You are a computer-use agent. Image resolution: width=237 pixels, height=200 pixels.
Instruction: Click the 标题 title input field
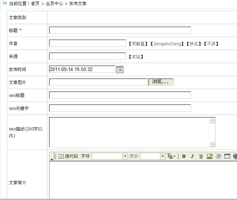(x=120, y=30)
